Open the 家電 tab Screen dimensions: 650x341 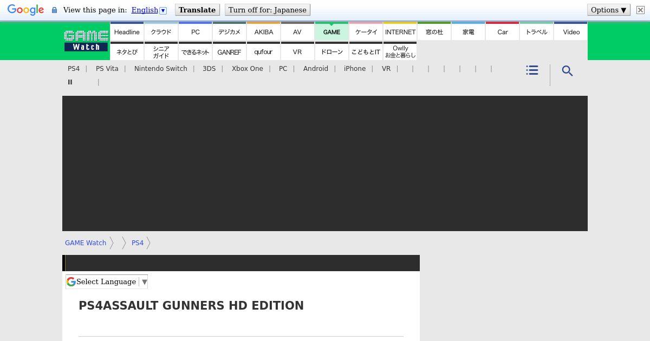coord(468,31)
